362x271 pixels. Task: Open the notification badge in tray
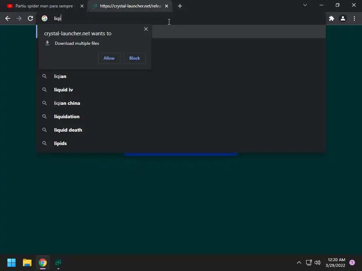[x=352, y=263]
